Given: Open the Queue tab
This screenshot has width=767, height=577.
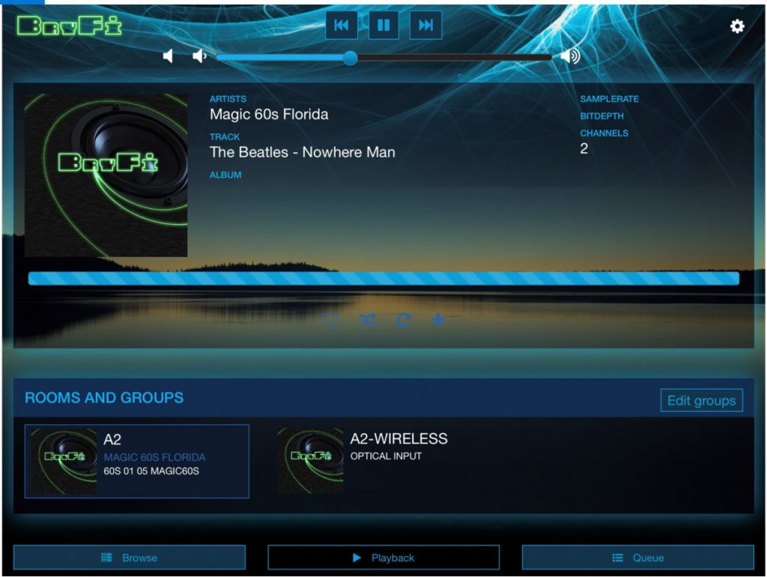Looking at the screenshot, I should pyautogui.click(x=638, y=558).
